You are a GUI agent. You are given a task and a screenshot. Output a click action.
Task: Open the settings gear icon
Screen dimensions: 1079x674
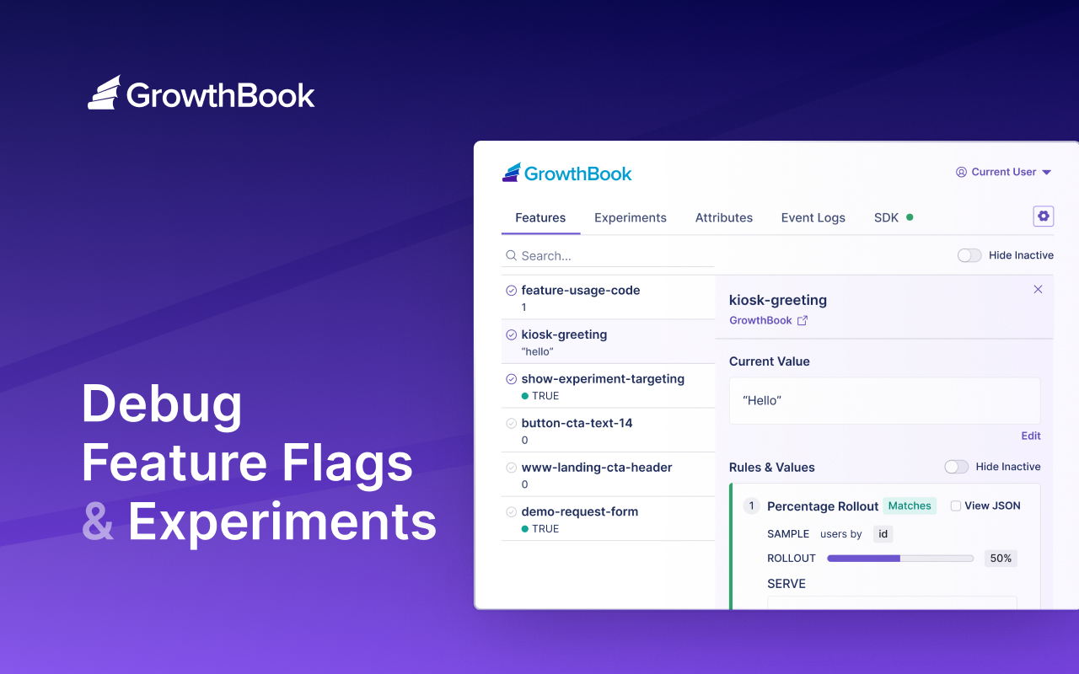pyautogui.click(x=1043, y=216)
